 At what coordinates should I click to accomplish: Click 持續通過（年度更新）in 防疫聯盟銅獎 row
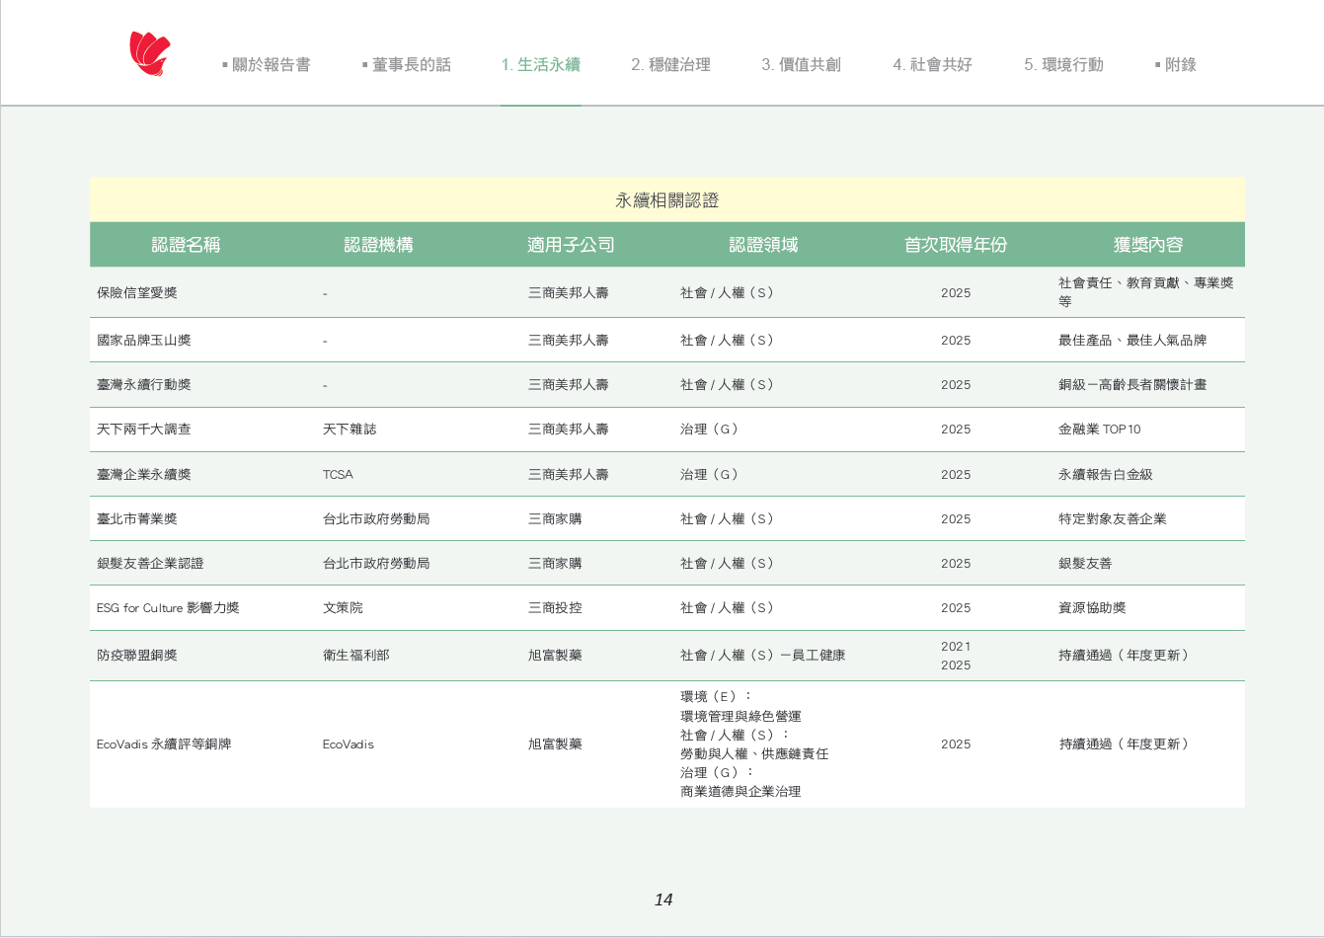click(1126, 656)
